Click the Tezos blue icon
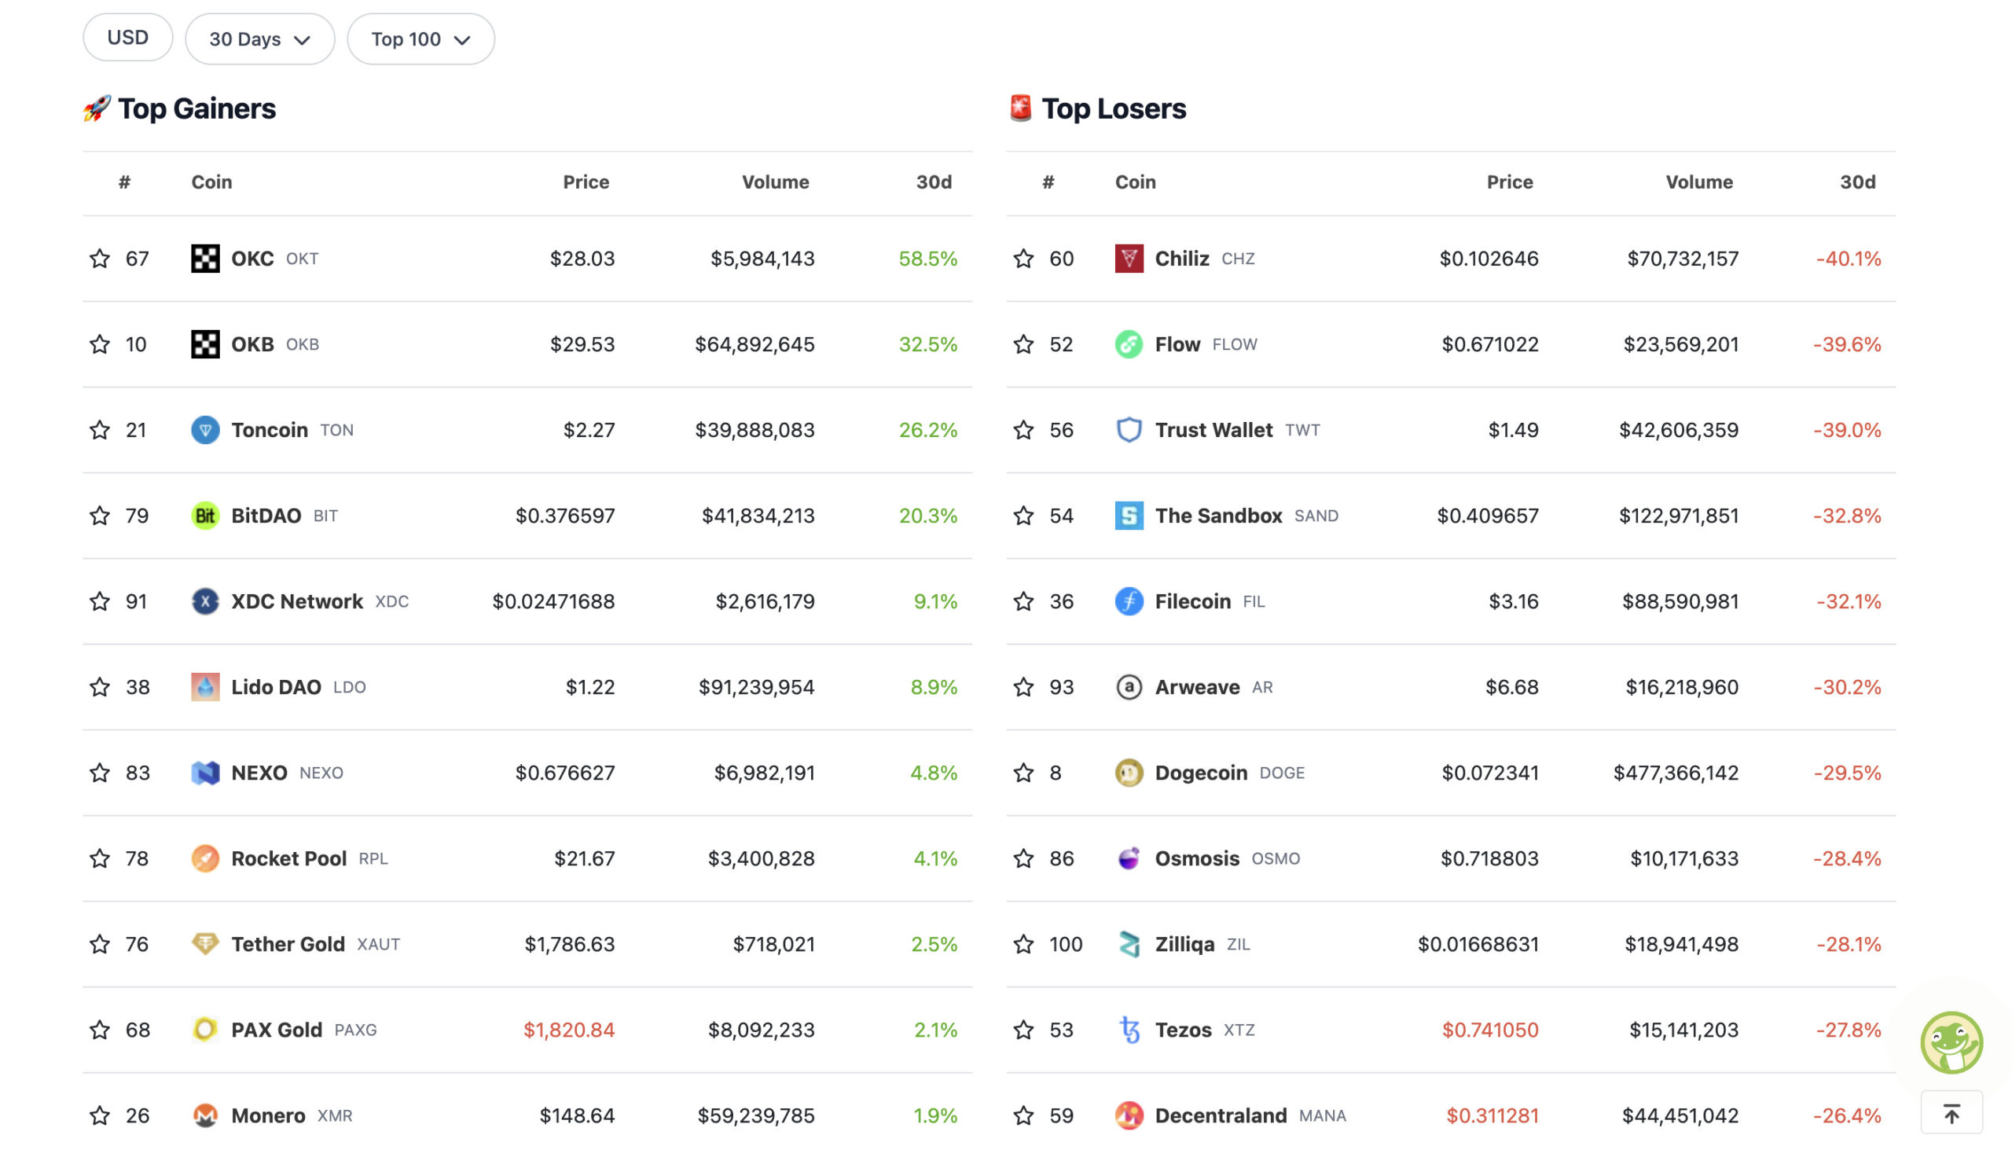This screenshot has width=2012, height=1157. [x=1129, y=1030]
